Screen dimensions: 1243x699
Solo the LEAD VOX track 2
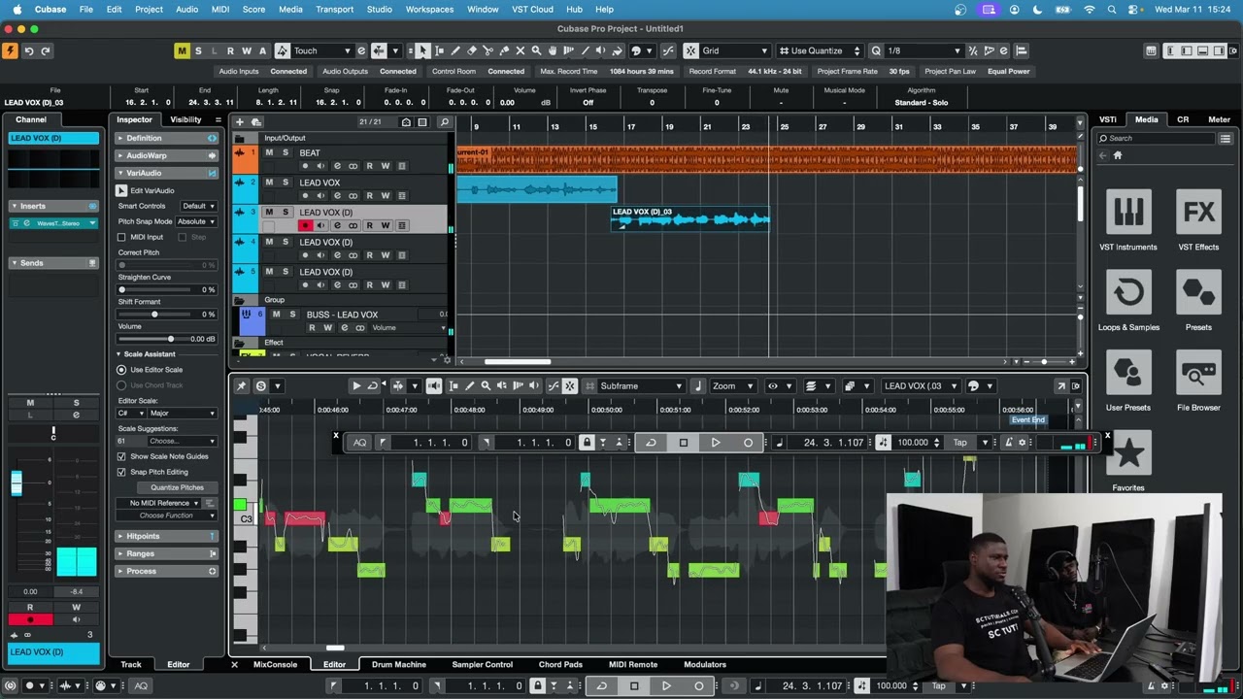pyautogui.click(x=286, y=183)
